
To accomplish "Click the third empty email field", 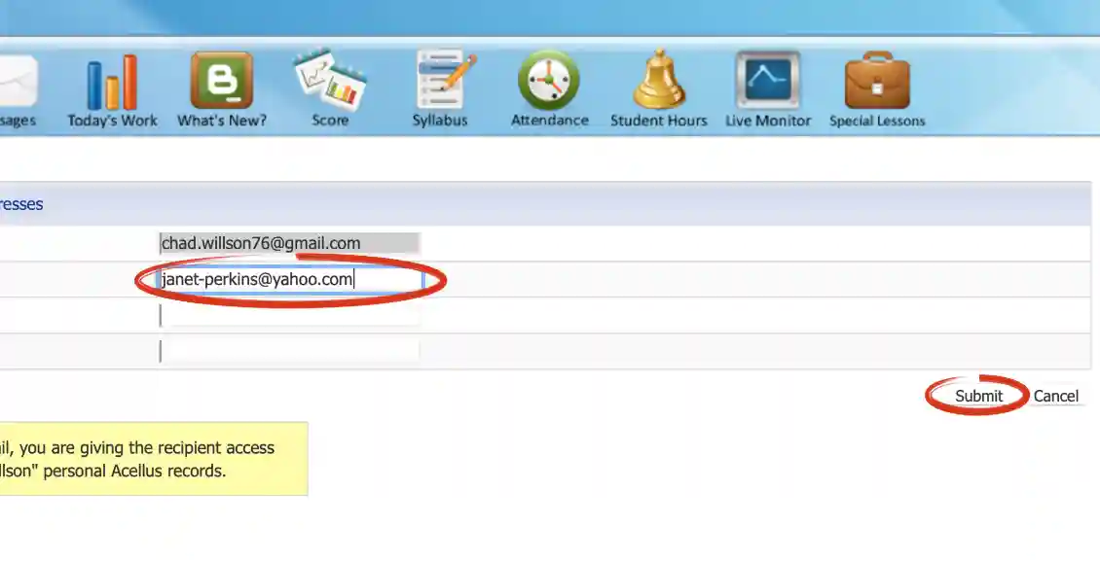I will coord(290,315).
